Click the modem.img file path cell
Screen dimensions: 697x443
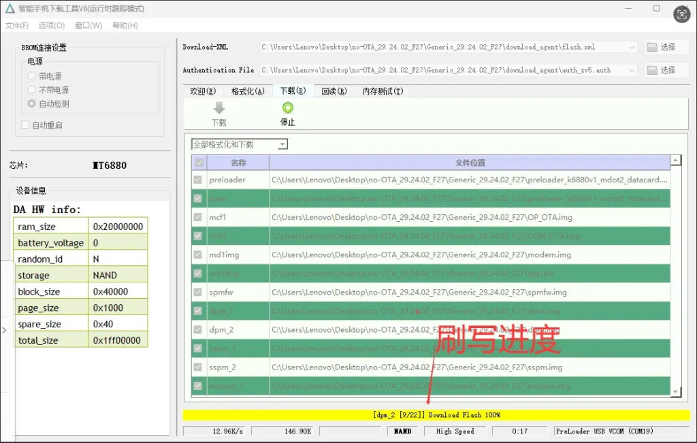pos(470,255)
